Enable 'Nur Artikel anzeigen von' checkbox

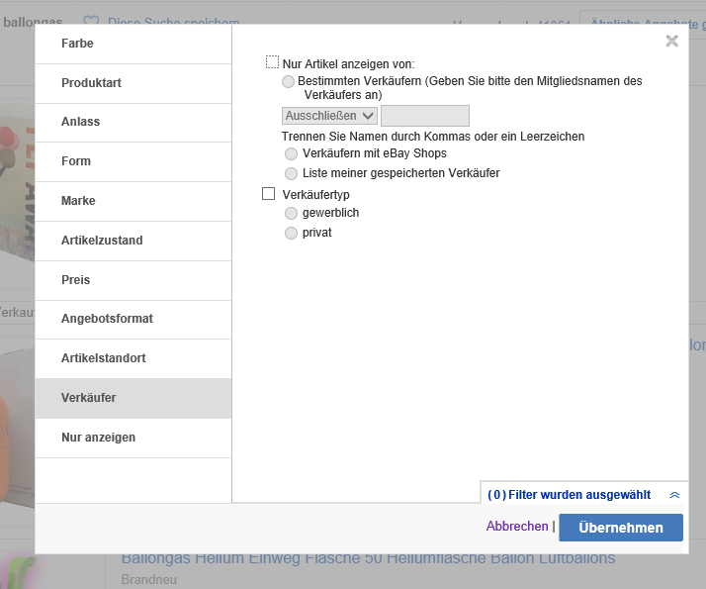pos(273,62)
